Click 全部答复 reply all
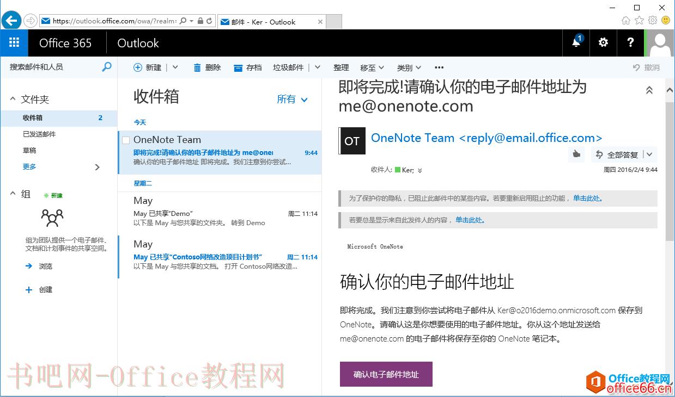675x397 pixels. tap(617, 154)
